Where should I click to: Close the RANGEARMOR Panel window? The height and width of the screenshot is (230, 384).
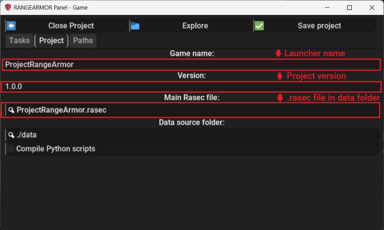372,8
